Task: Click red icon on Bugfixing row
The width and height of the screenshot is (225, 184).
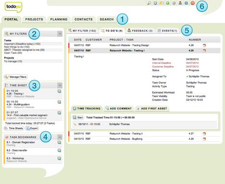Action: click(204, 139)
